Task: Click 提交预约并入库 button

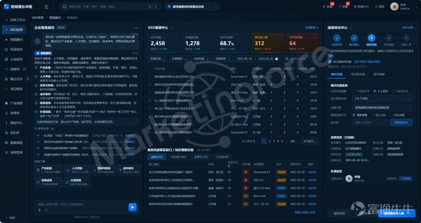Action: 396,213
